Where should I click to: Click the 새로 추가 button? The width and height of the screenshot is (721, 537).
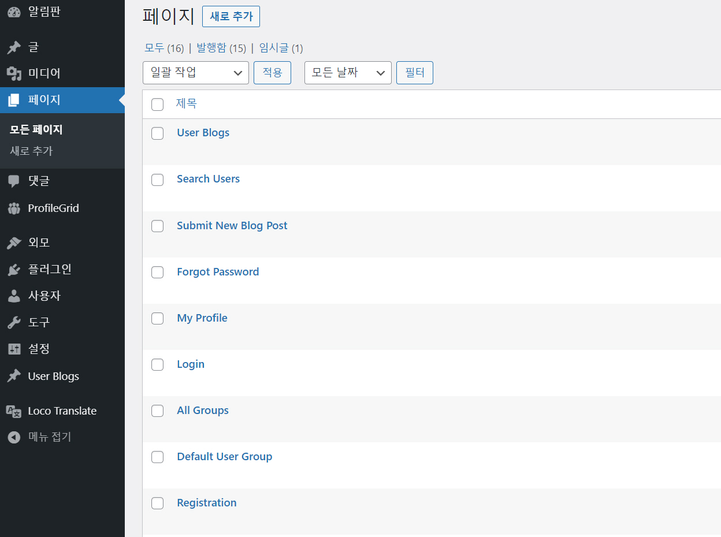tap(231, 16)
